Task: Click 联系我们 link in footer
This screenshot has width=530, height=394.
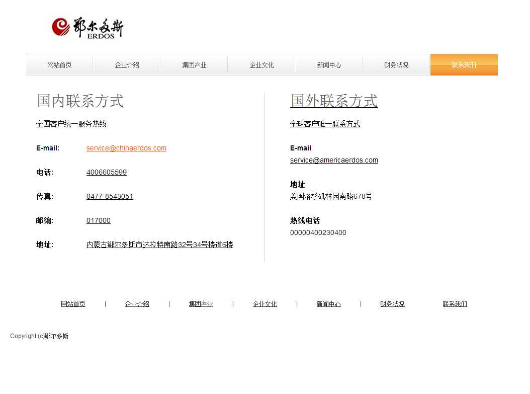Action: [455, 304]
